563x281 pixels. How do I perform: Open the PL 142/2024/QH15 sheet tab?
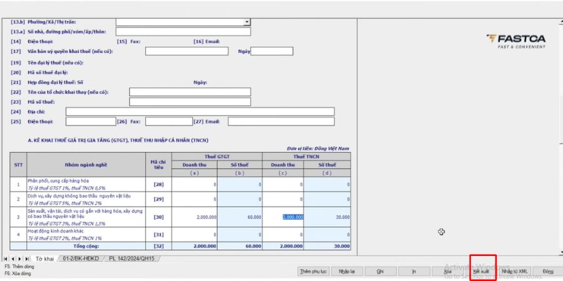[x=131, y=259]
